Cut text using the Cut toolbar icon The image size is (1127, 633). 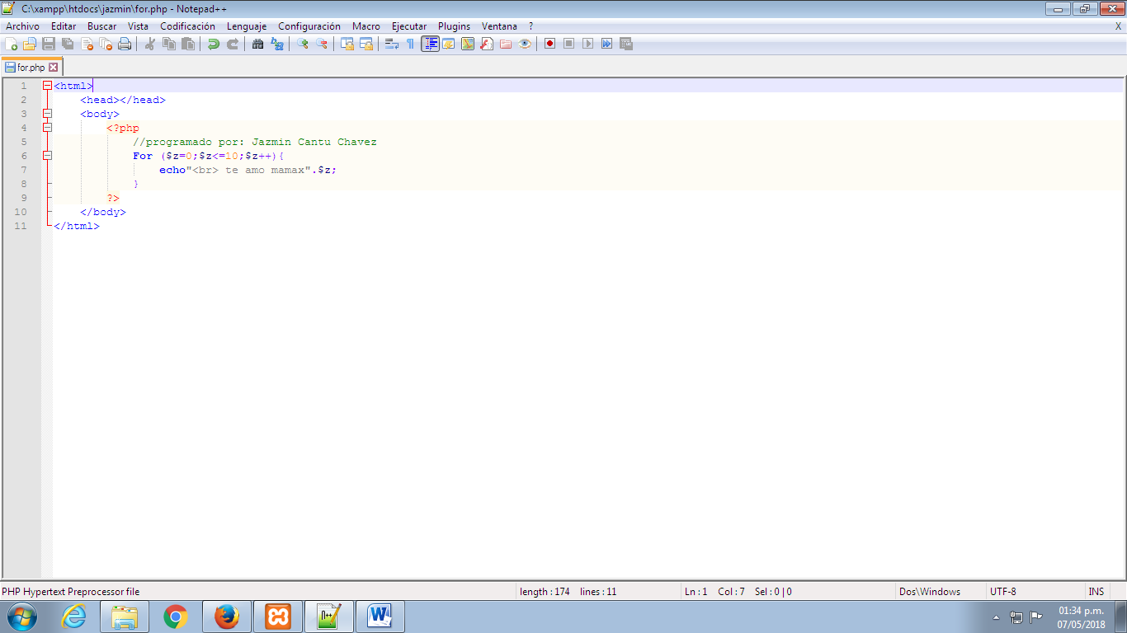[149, 44]
